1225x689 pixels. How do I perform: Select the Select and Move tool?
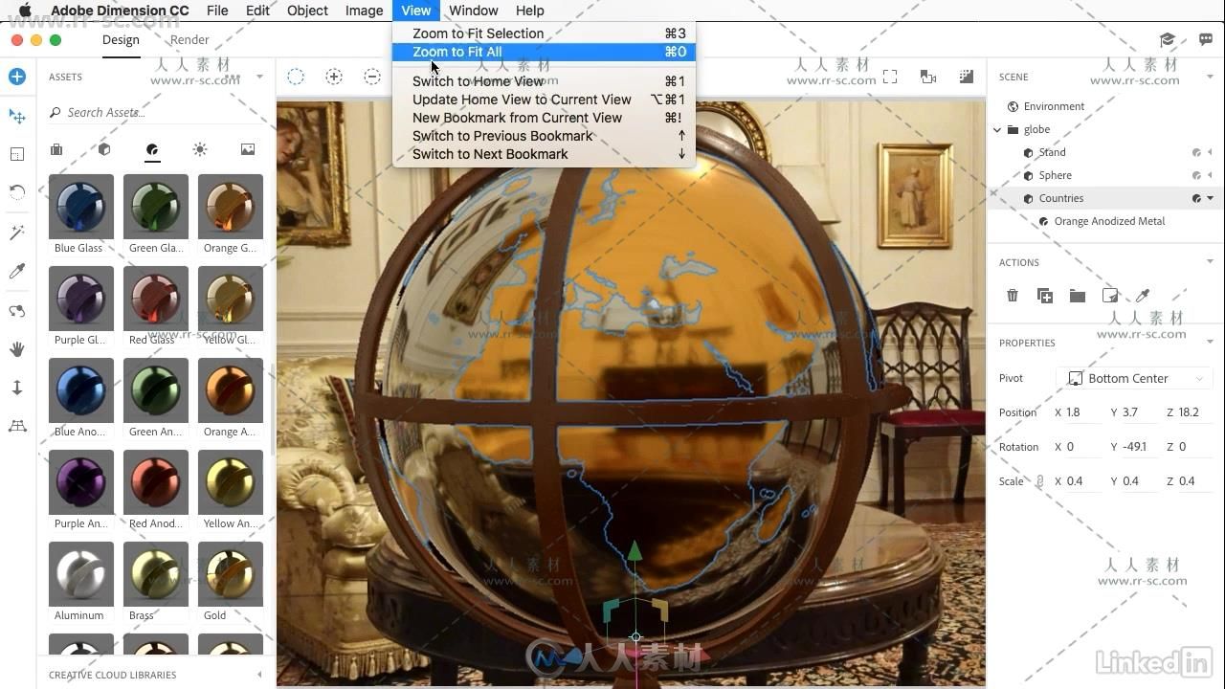click(17, 116)
